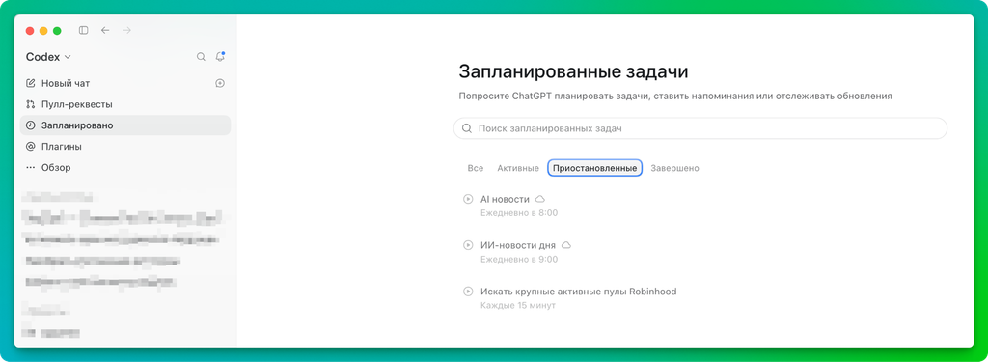Open Искать крупные активные пулы Robinhood task
Screen dimensions: 988x362
point(579,292)
